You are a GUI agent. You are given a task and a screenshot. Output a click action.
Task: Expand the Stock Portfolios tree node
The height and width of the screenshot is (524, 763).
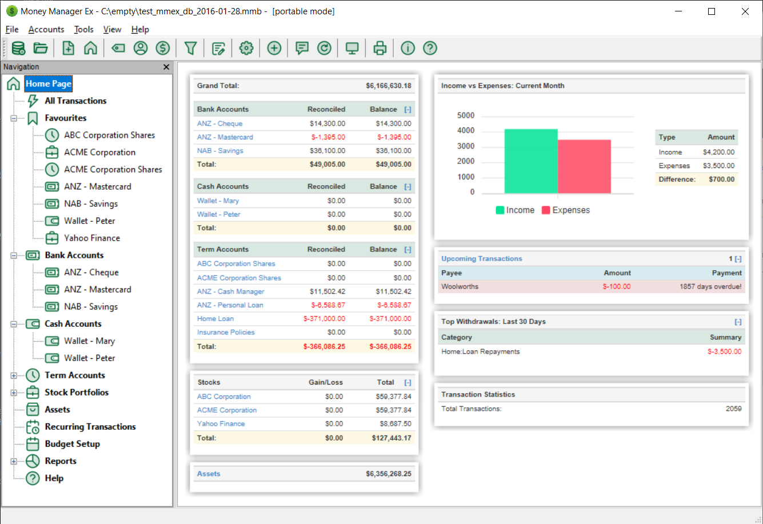(13, 392)
